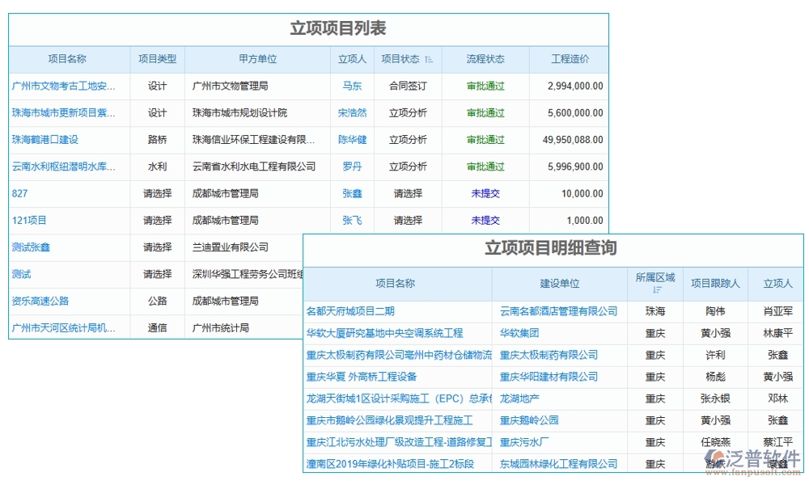809x485 pixels.
Task: Open the 请选择 project type dropdown for 827
Action: click(x=156, y=193)
